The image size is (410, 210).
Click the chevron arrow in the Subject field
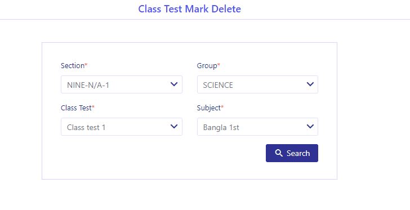[310, 127]
